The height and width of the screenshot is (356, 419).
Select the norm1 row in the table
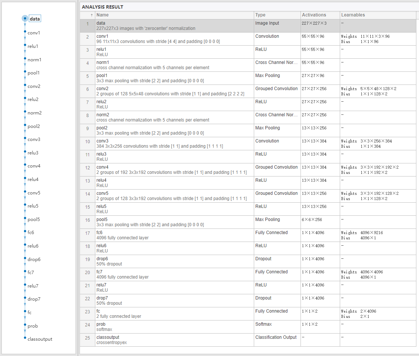tap(248, 65)
